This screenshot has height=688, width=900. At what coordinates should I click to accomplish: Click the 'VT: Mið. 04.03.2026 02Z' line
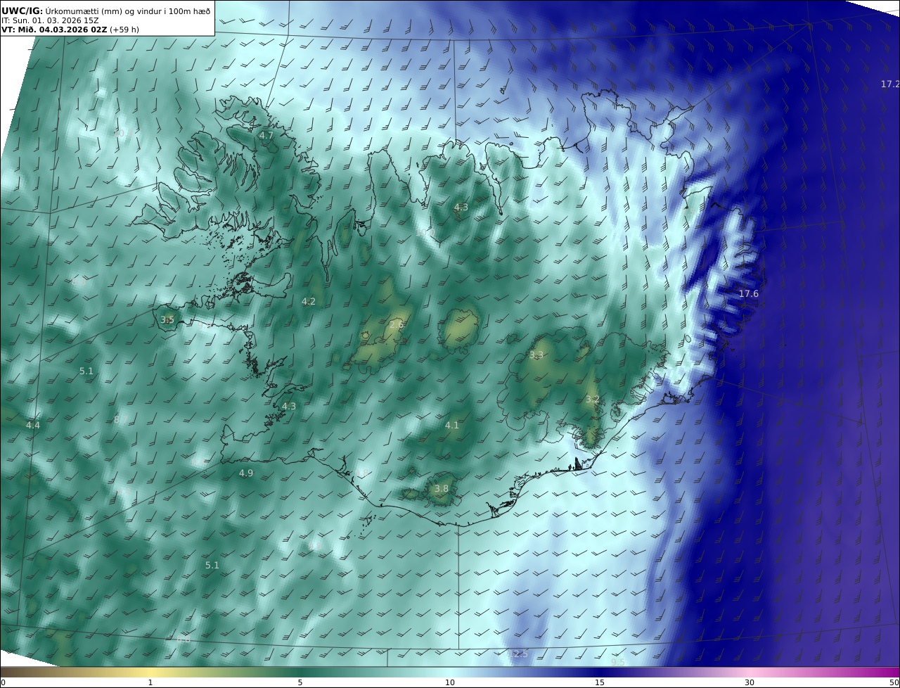coord(54,30)
